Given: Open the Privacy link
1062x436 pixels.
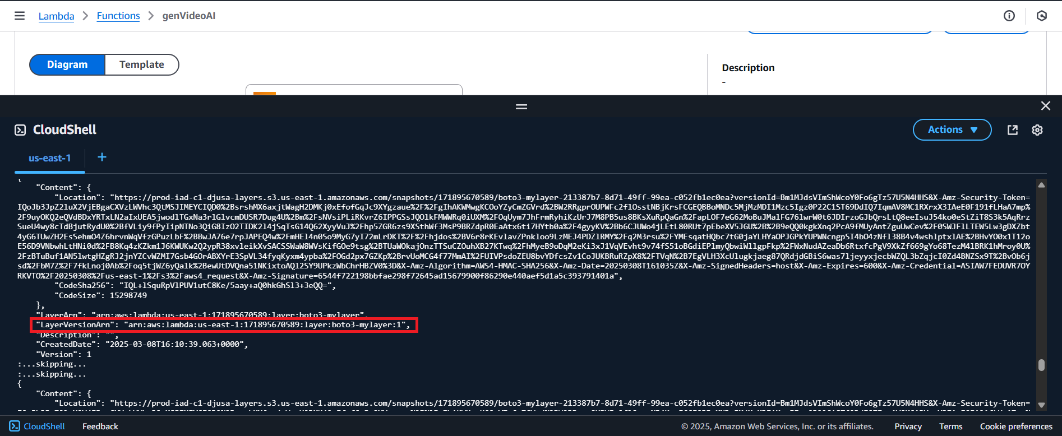Looking at the screenshot, I should click(x=908, y=426).
